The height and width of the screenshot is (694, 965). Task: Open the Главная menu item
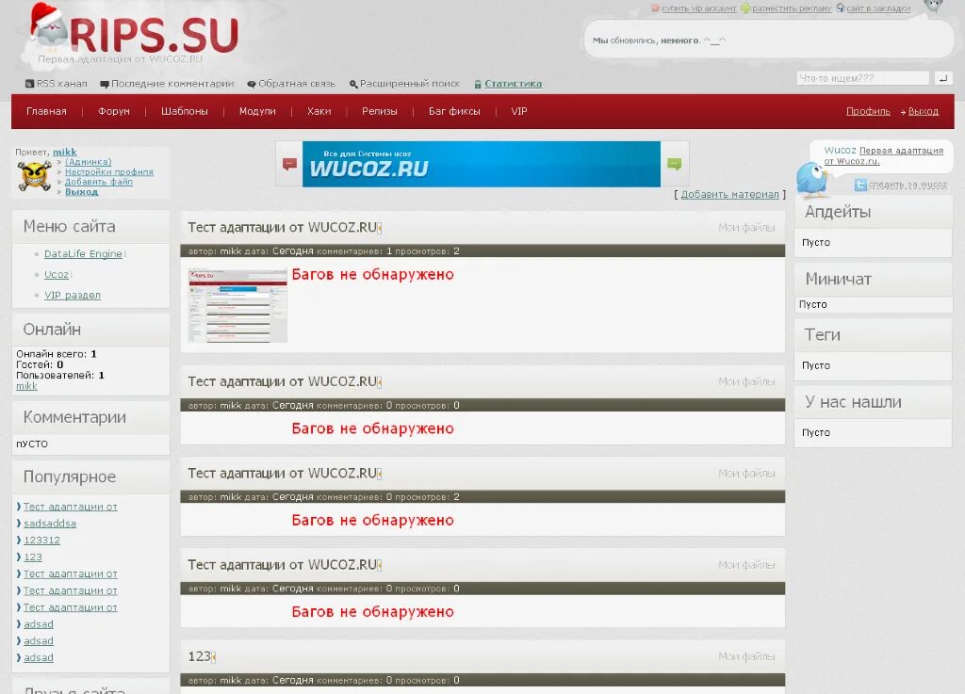(x=46, y=111)
